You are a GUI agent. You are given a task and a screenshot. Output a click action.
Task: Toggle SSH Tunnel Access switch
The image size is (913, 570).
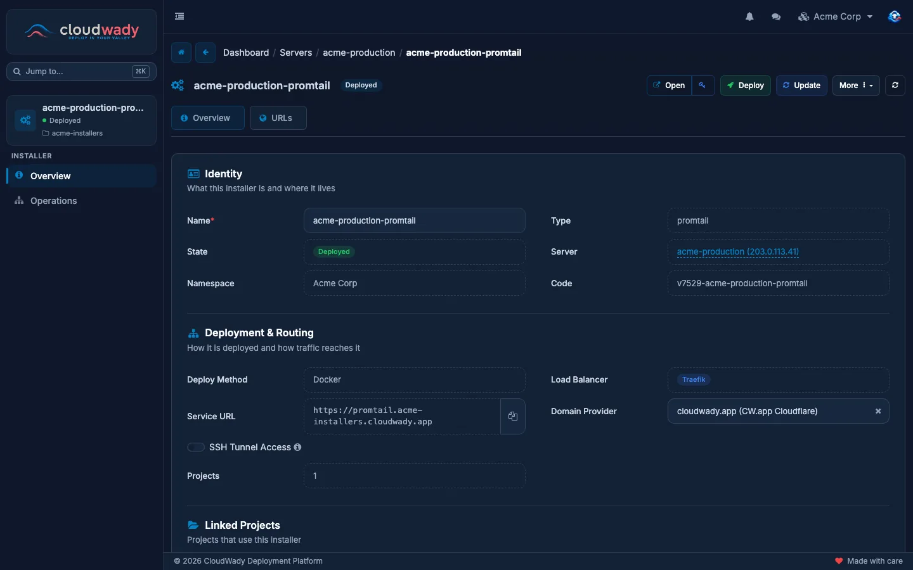click(196, 447)
